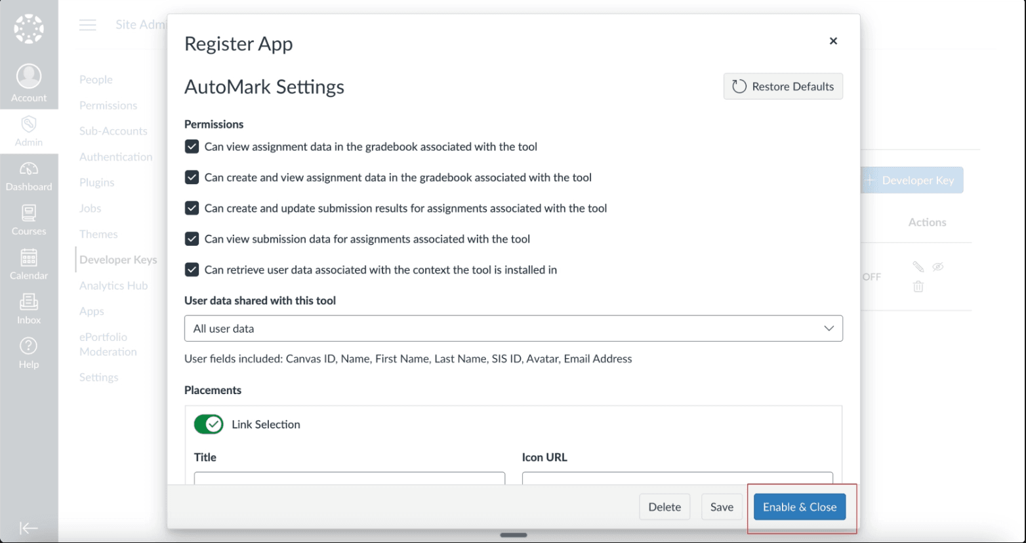The image size is (1026, 543).
Task: Edit the developer key using pencil icon
Action: 918,266
